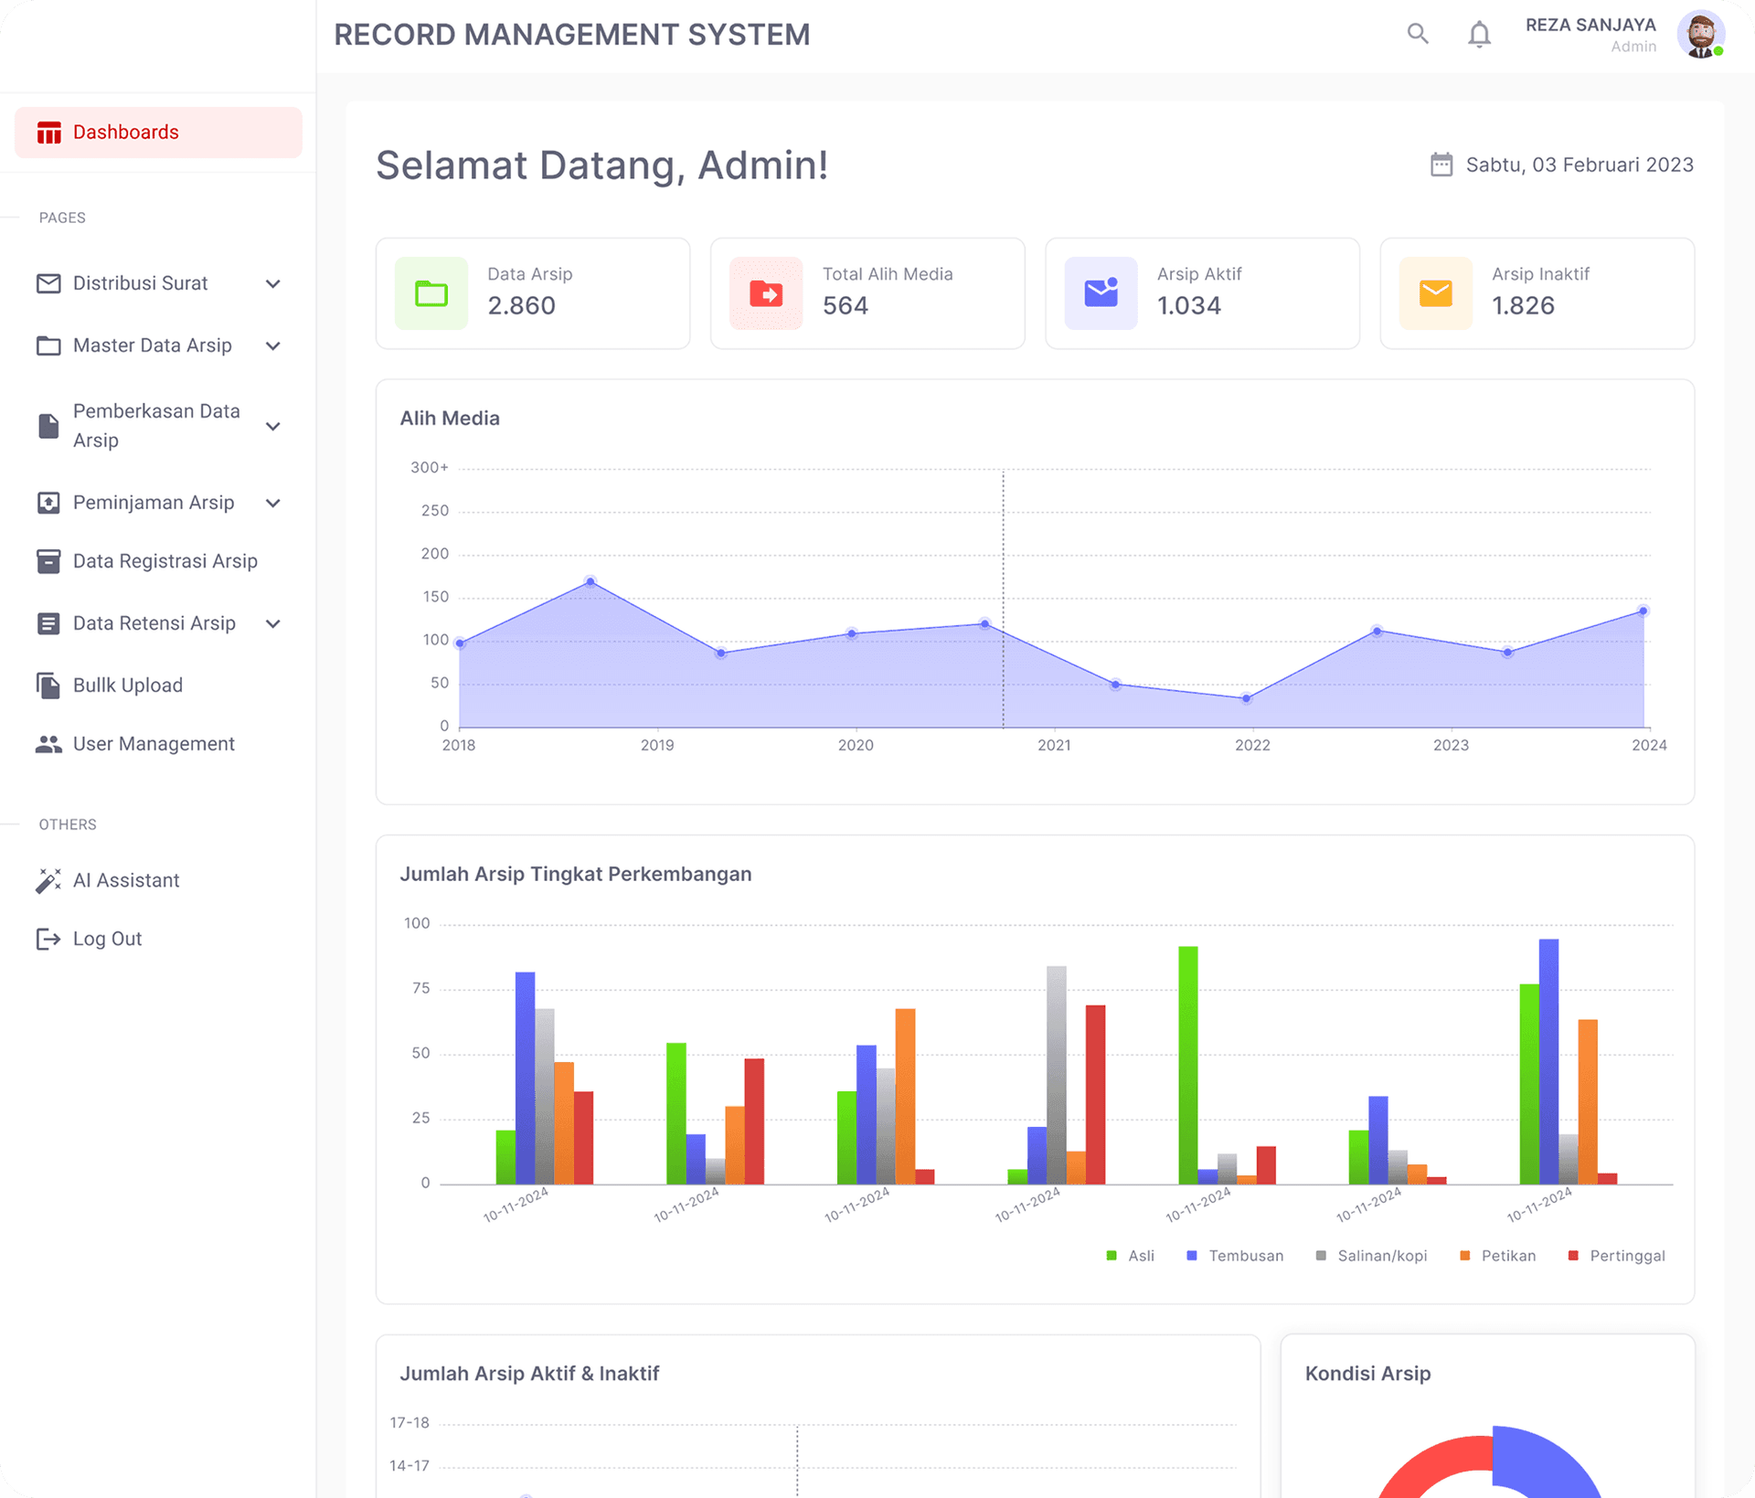Click the AI Assistant magic wand icon
Image resolution: width=1755 pixels, height=1498 pixels.
48,880
